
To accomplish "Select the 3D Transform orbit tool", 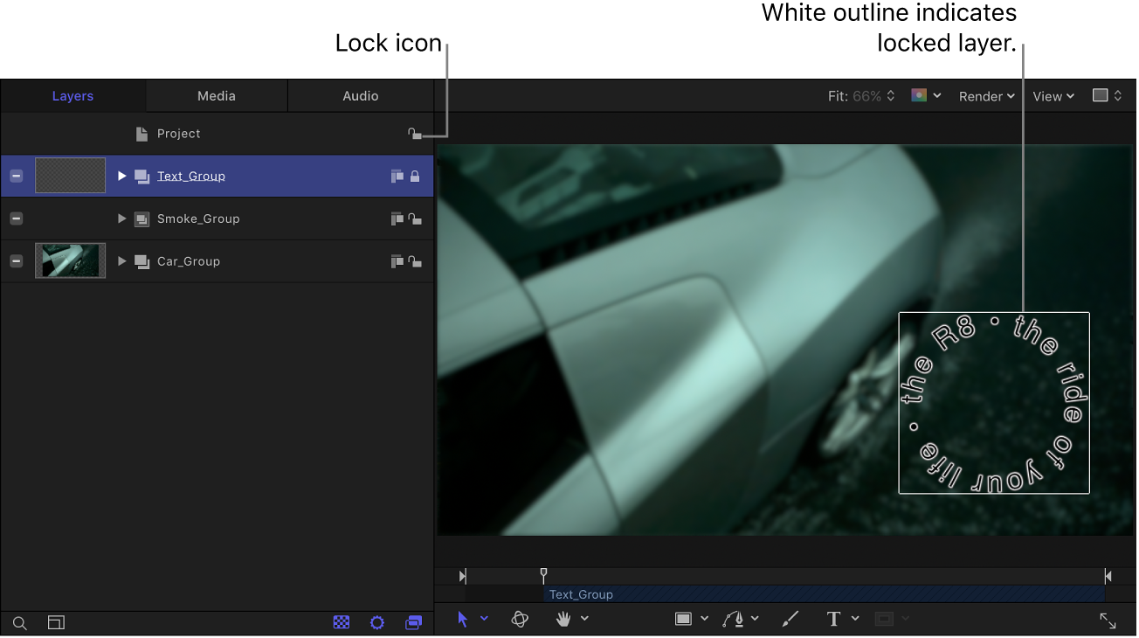I will point(520,620).
